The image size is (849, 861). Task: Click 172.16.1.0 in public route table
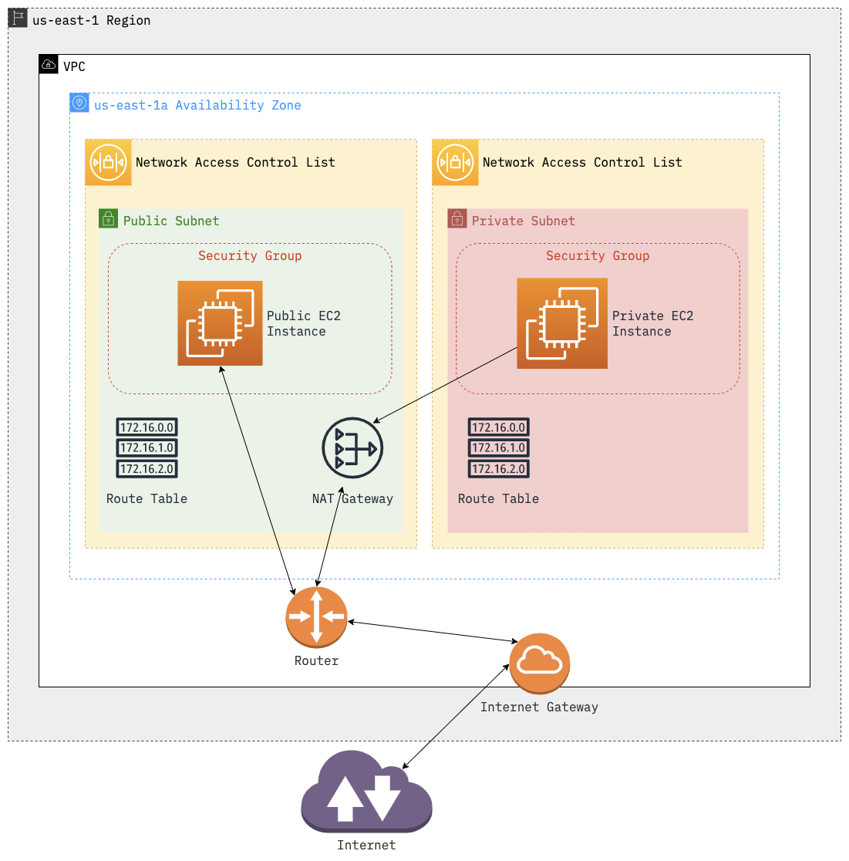(147, 447)
